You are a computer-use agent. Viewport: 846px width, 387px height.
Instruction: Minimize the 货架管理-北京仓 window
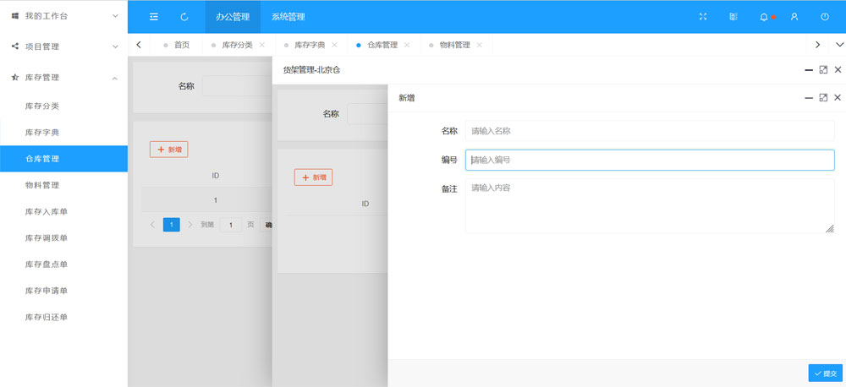[809, 70]
